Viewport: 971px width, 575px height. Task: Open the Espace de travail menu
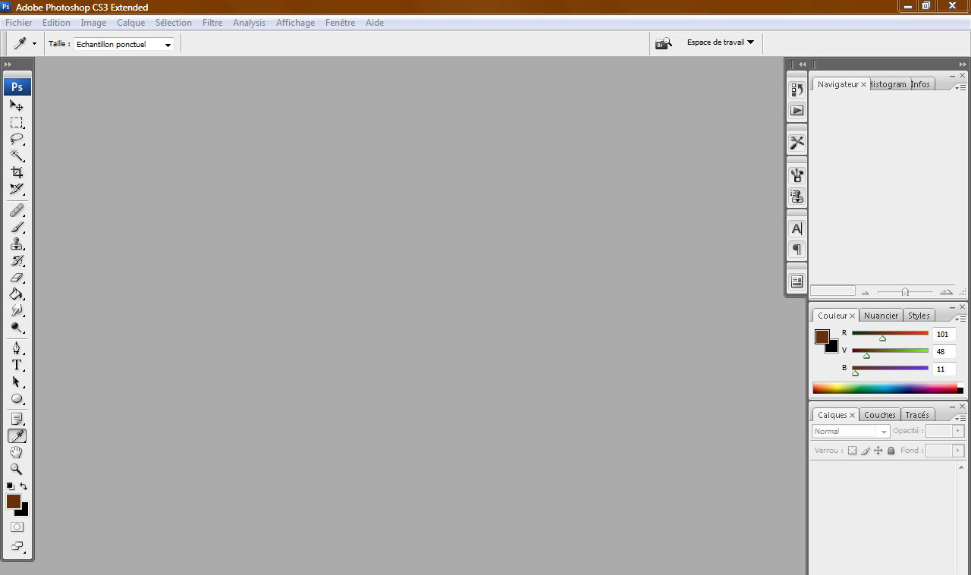click(720, 42)
